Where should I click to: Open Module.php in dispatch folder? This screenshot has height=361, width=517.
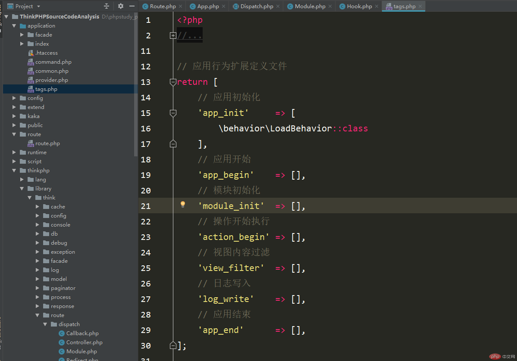pyautogui.click(x=81, y=352)
